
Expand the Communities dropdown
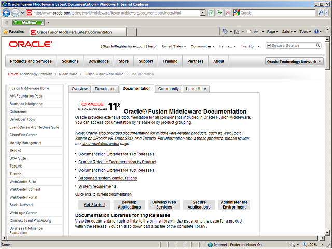[202, 46]
